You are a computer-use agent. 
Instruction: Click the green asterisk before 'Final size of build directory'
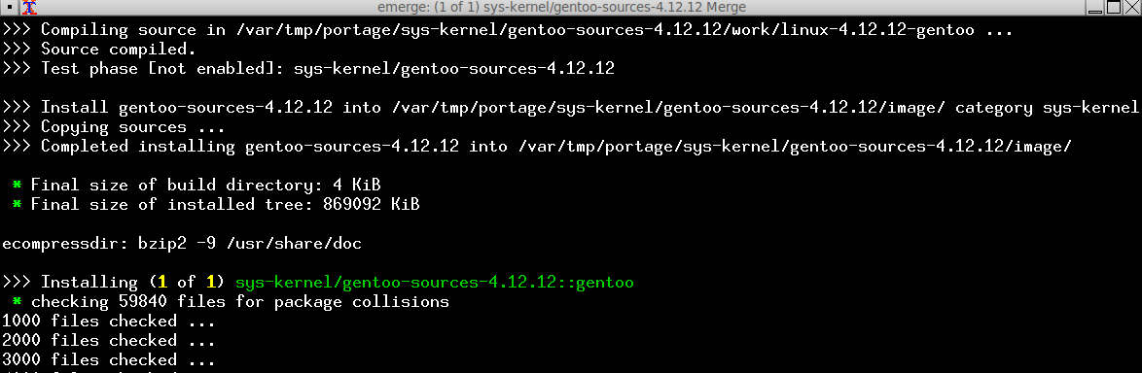click(18, 186)
